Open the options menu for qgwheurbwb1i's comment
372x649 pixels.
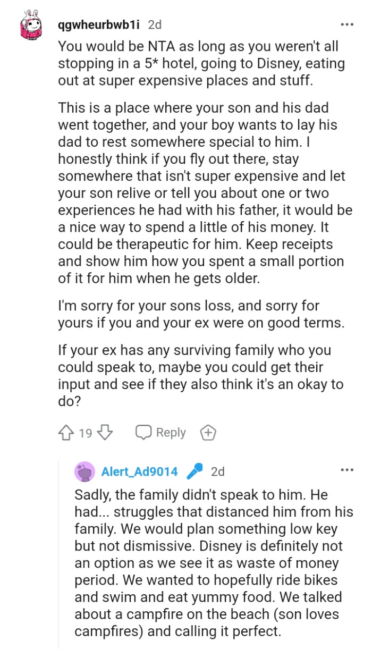[346, 23]
